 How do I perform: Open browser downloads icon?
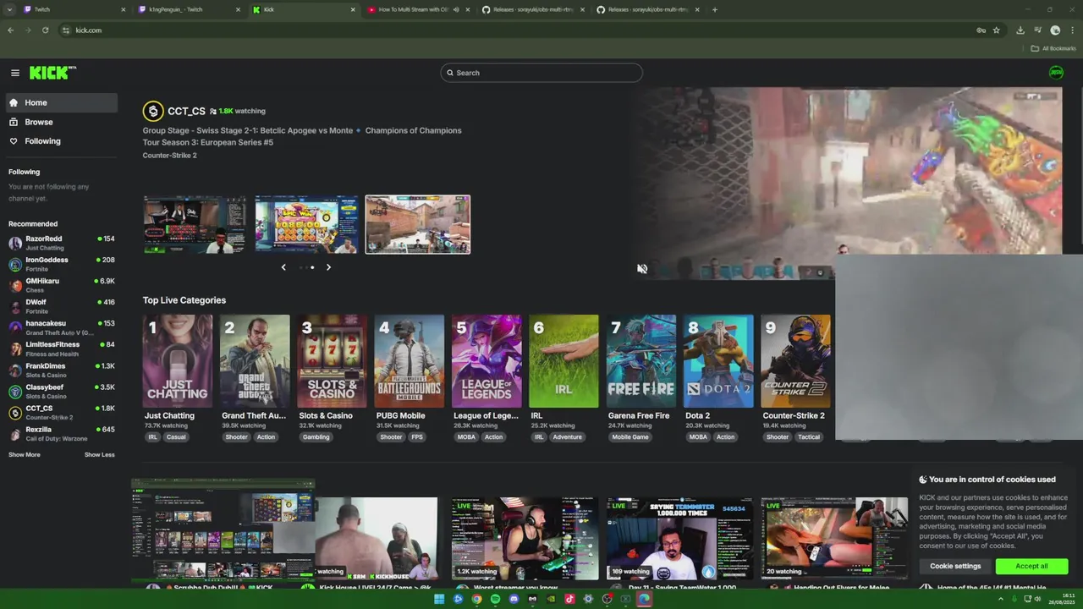[1020, 30]
